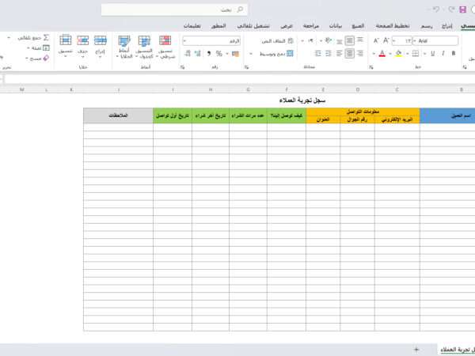
Task: Open the Arial font name dropdown
Action: pos(436,40)
